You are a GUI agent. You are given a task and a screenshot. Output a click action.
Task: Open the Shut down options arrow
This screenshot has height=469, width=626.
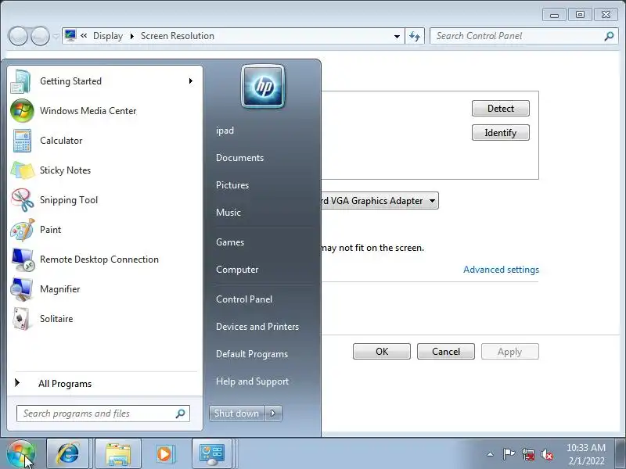pos(273,414)
